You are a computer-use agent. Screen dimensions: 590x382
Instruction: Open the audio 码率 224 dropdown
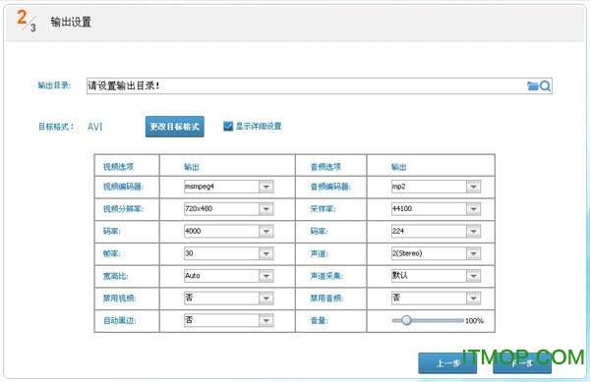pyautogui.click(x=436, y=232)
